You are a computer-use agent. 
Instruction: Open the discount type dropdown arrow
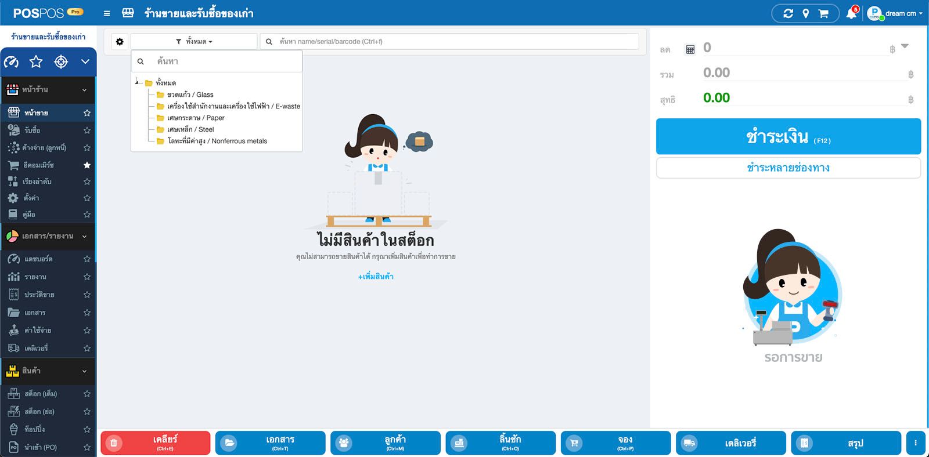tap(905, 46)
